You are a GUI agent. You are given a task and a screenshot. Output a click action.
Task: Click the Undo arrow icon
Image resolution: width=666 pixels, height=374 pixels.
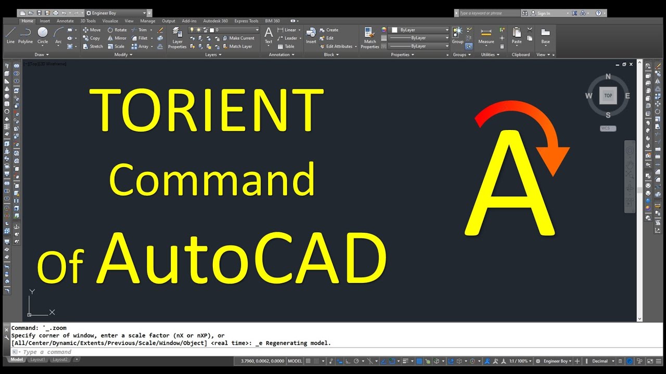(64, 13)
